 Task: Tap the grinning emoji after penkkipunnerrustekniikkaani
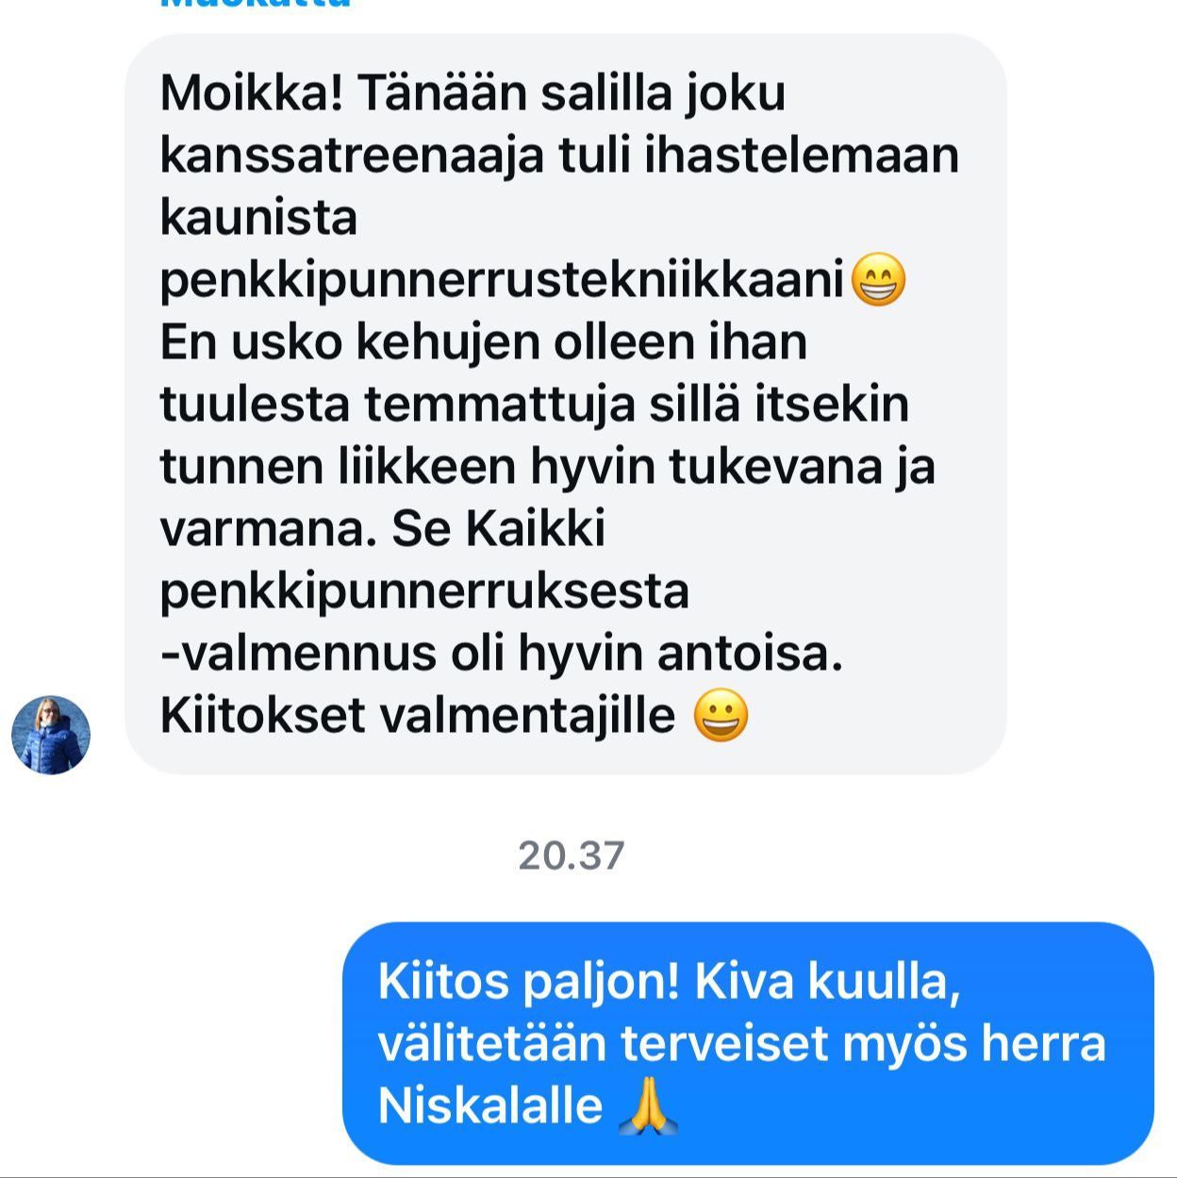[878, 280]
